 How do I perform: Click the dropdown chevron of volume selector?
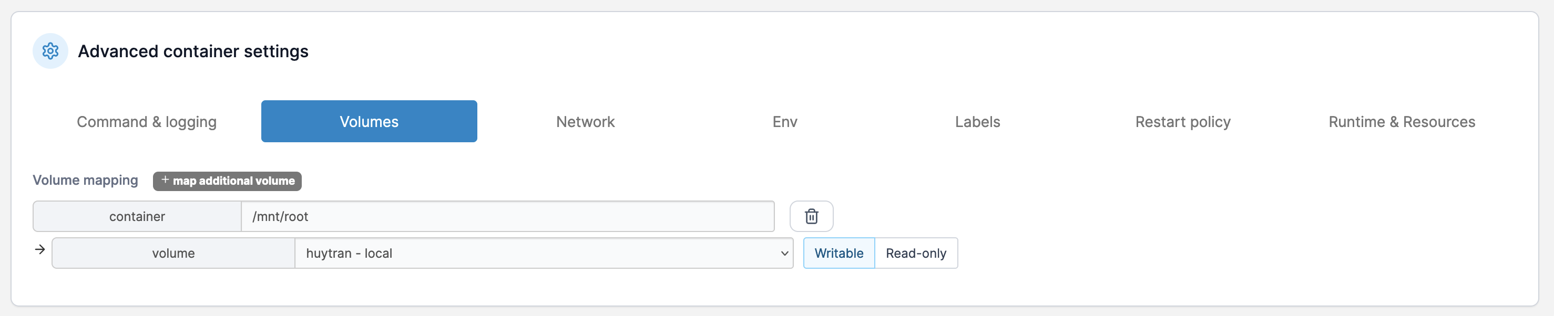coord(784,254)
